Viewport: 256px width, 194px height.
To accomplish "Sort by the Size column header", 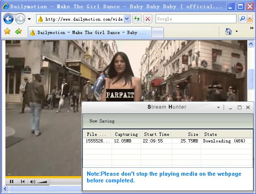I will [186, 134].
